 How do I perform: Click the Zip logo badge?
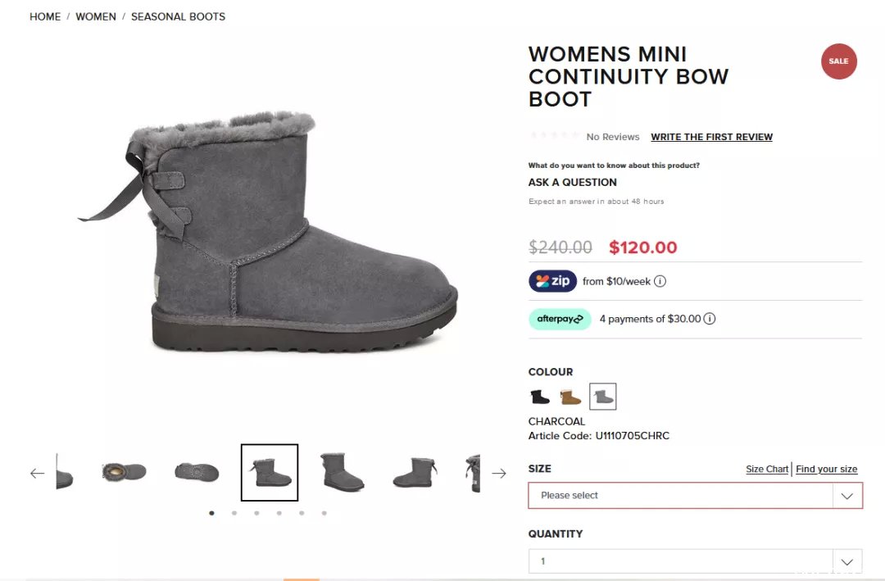[x=552, y=281]
